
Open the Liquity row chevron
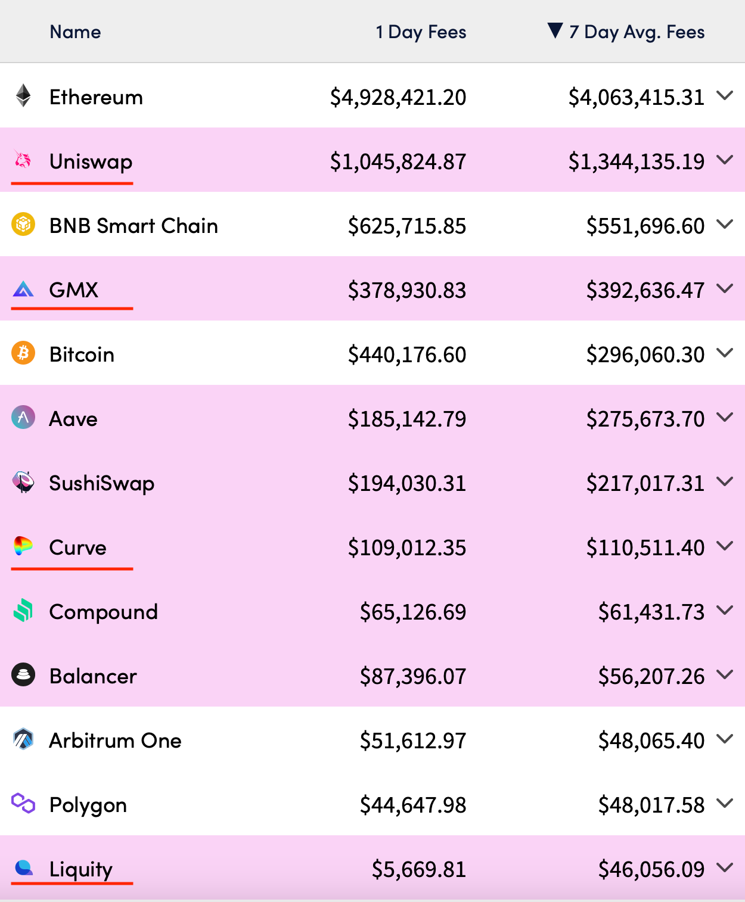pos(725,869)
